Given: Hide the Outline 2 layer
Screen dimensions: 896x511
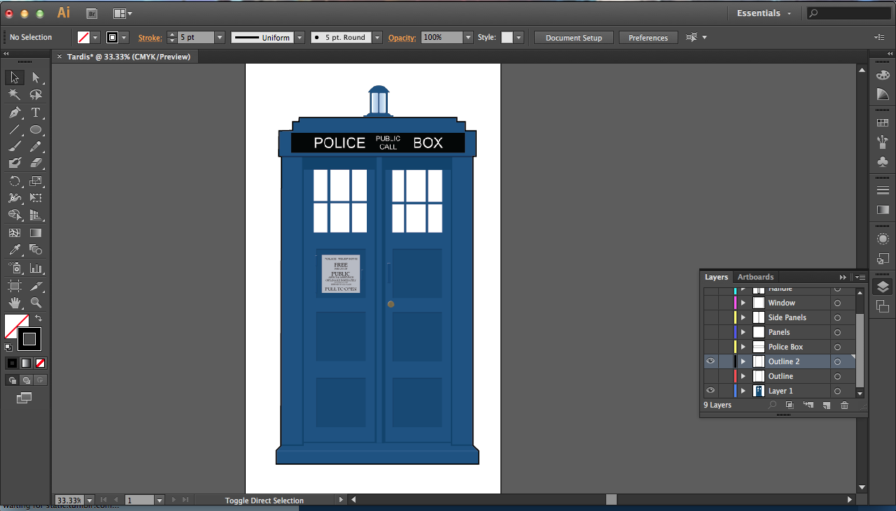Looking at the screenshot, I should tap(710, 361).
